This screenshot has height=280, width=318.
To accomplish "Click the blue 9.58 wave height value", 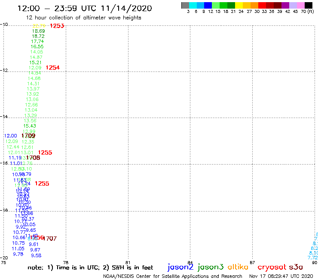I will [x=36, y=255].
